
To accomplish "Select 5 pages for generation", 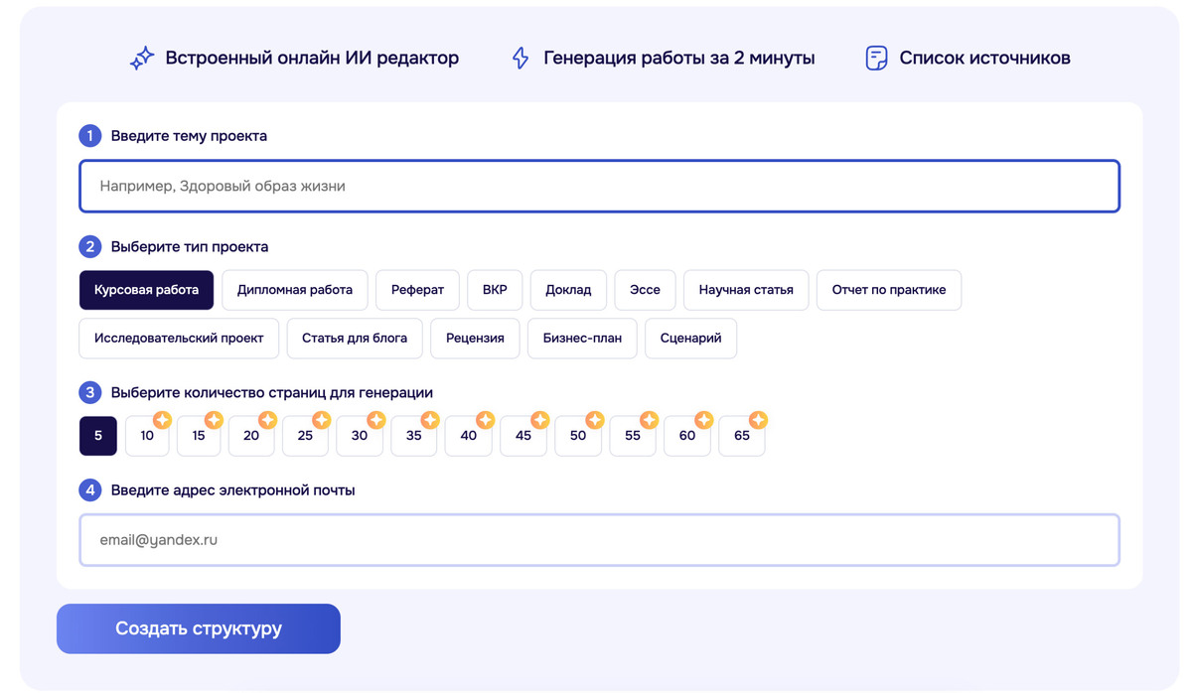I will [98, 436].
